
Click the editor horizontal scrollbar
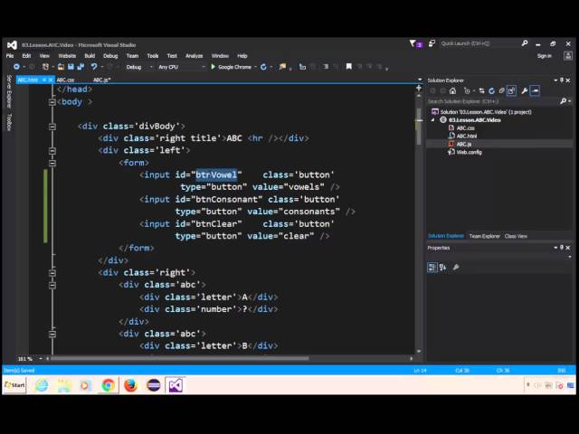179,358
